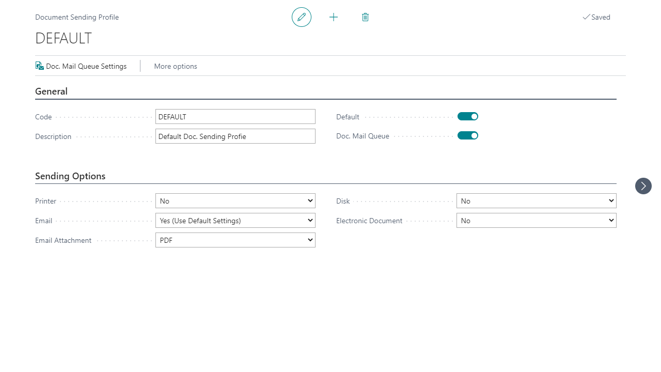Image resolution: width=661 pixels, height=372 pixels.
Task: Collapse the General section header
Action: point(52,91)
